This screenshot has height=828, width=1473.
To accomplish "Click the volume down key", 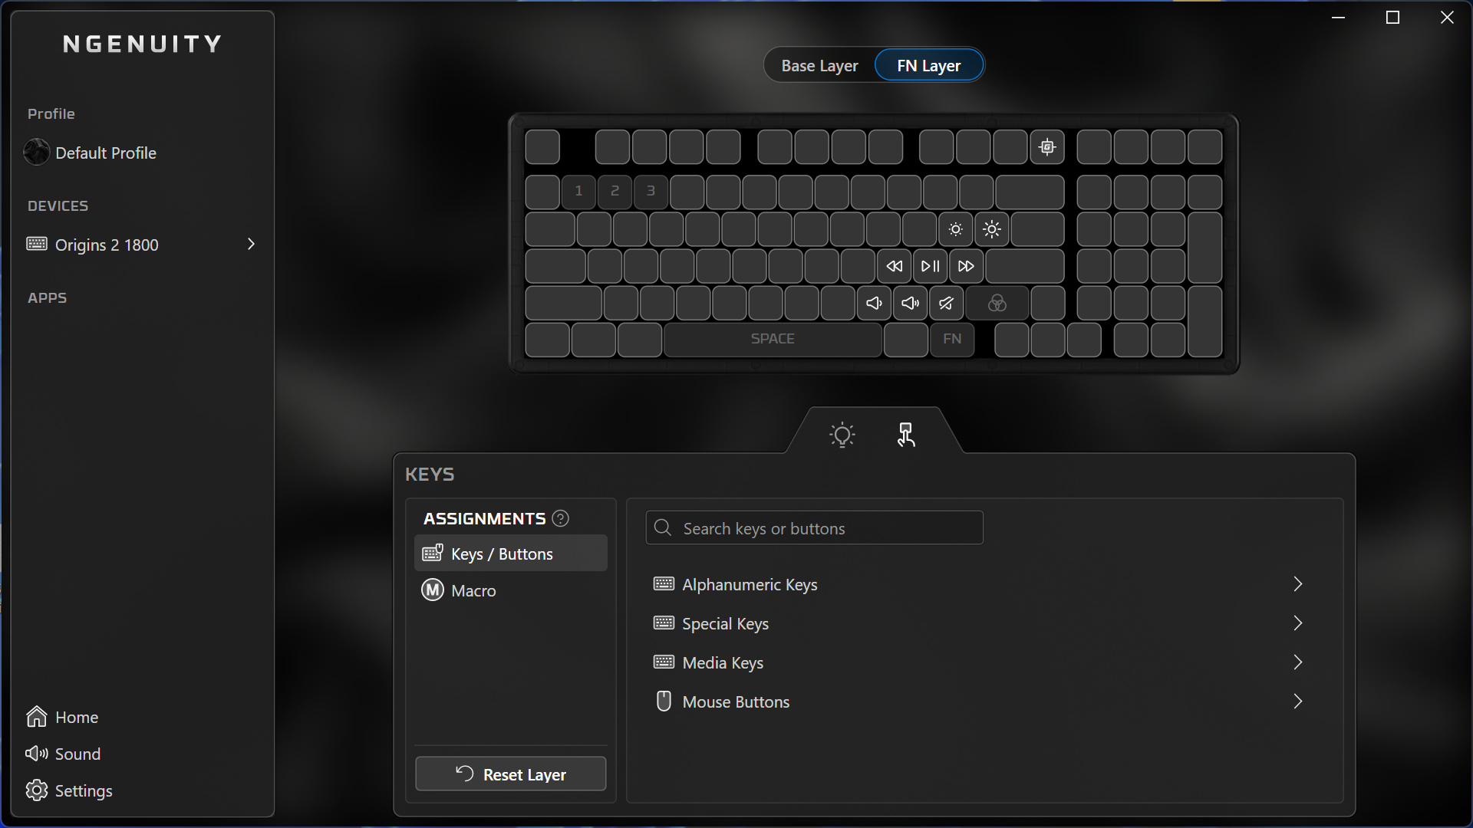I will click(874, 304).
